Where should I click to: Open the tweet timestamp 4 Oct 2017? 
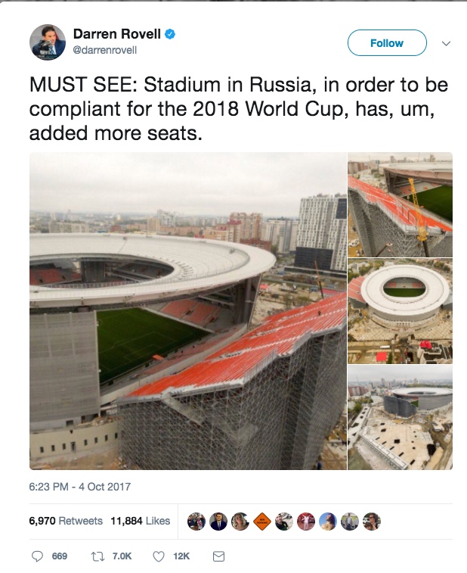(x=79, y=487)
